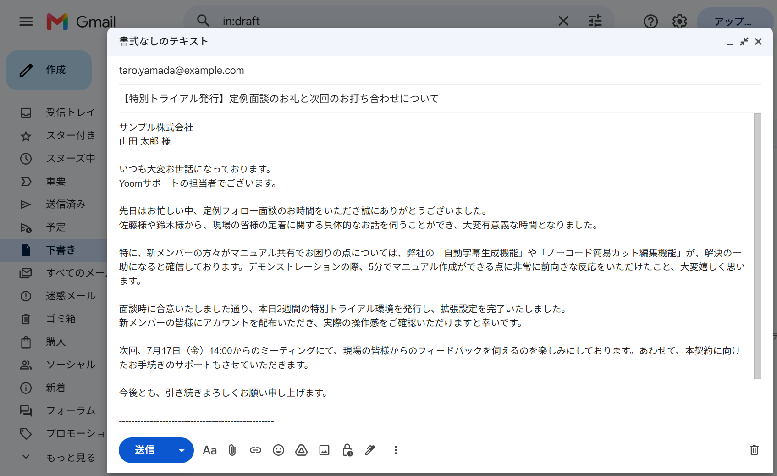Open the ゴミ箱 trash folder
Viewport: 777px width, 476px height.
pyautogui.click(x=54, y=319)
